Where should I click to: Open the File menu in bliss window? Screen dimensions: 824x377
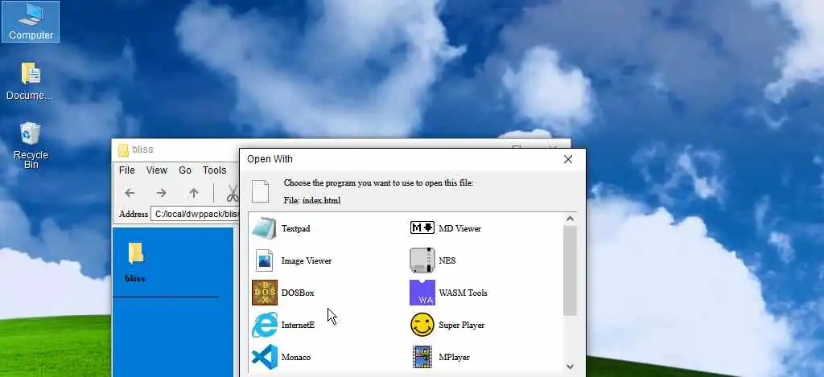coord(126,170)
